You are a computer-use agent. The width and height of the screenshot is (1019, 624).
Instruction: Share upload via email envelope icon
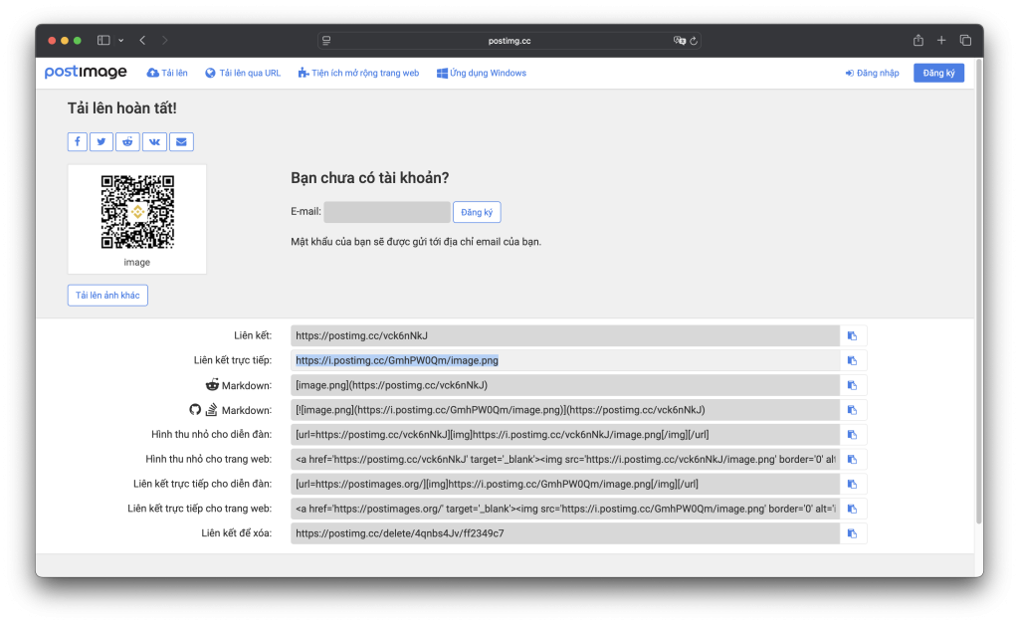181,141
